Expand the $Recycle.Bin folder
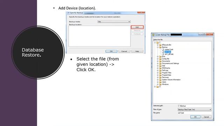The height and width of the screenshot is (126, 224). click(x=157, y=45)
